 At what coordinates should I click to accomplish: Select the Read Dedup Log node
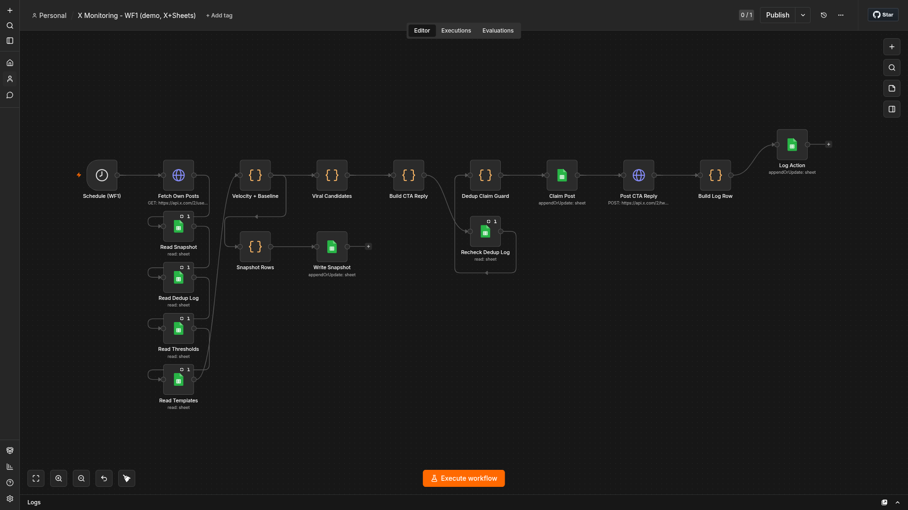[178, 277]
